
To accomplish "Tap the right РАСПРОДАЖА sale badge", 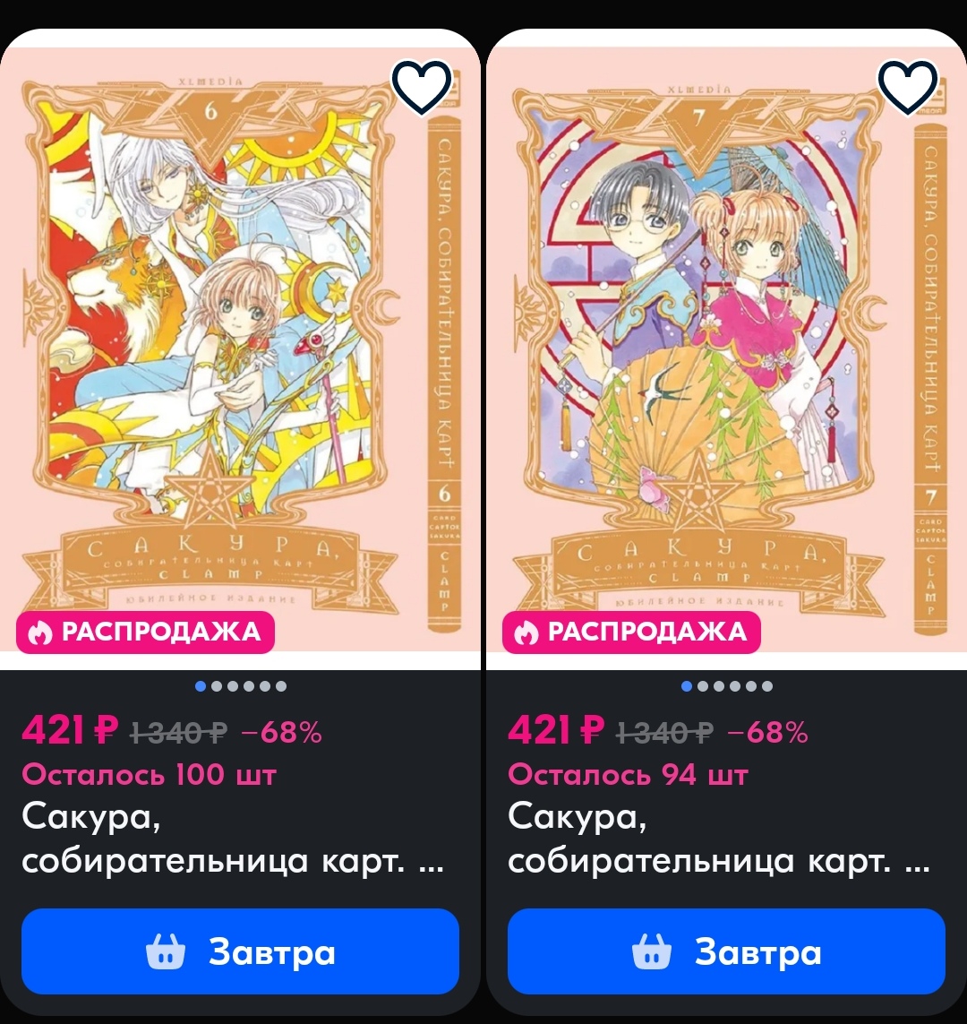I will tap(631, 632).
